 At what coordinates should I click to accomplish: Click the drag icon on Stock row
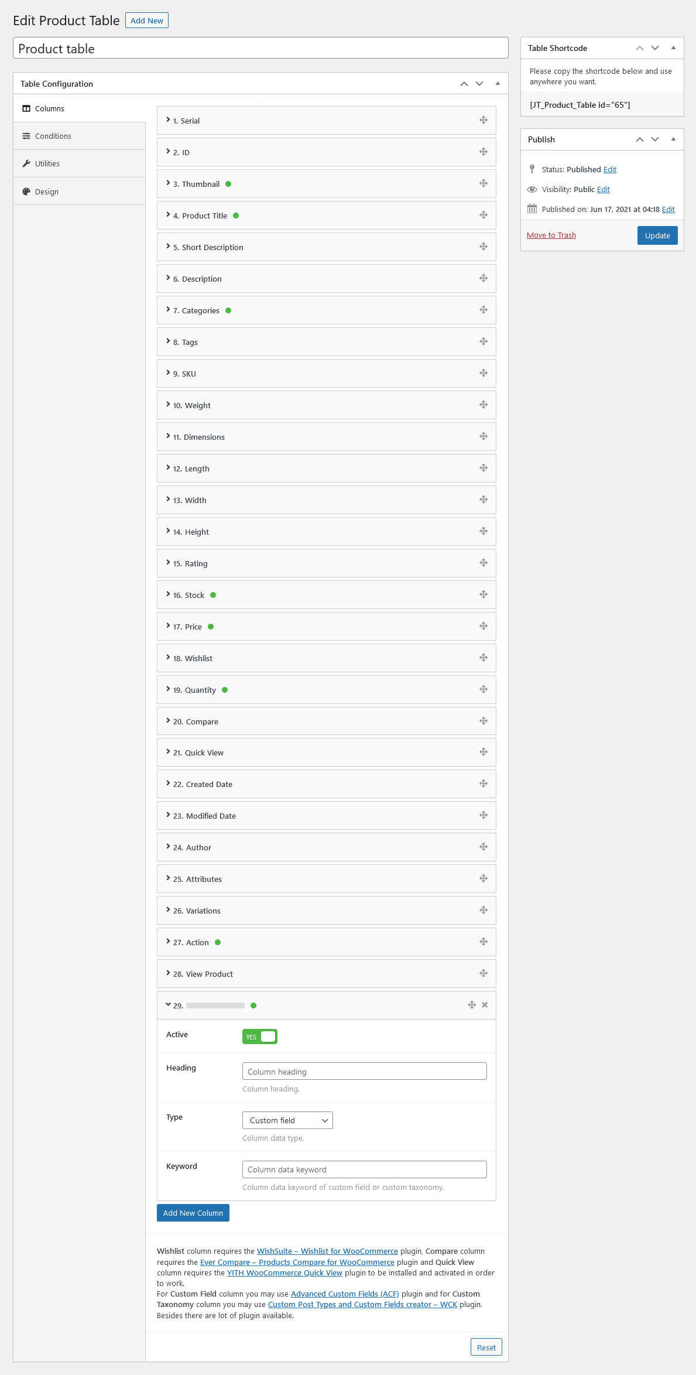[484, 594]
